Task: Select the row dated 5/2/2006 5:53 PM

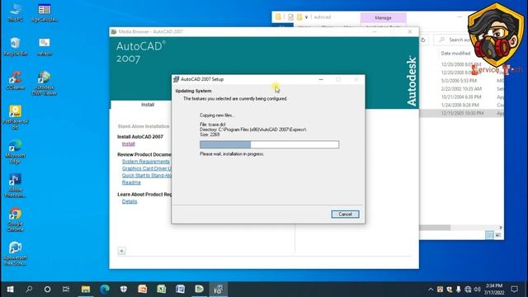Action: tap(461, 81)
